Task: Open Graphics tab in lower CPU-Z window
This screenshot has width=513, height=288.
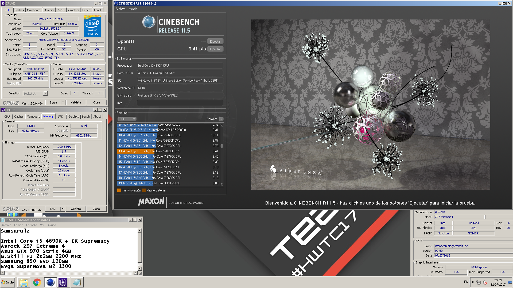Action: point(73,117)
